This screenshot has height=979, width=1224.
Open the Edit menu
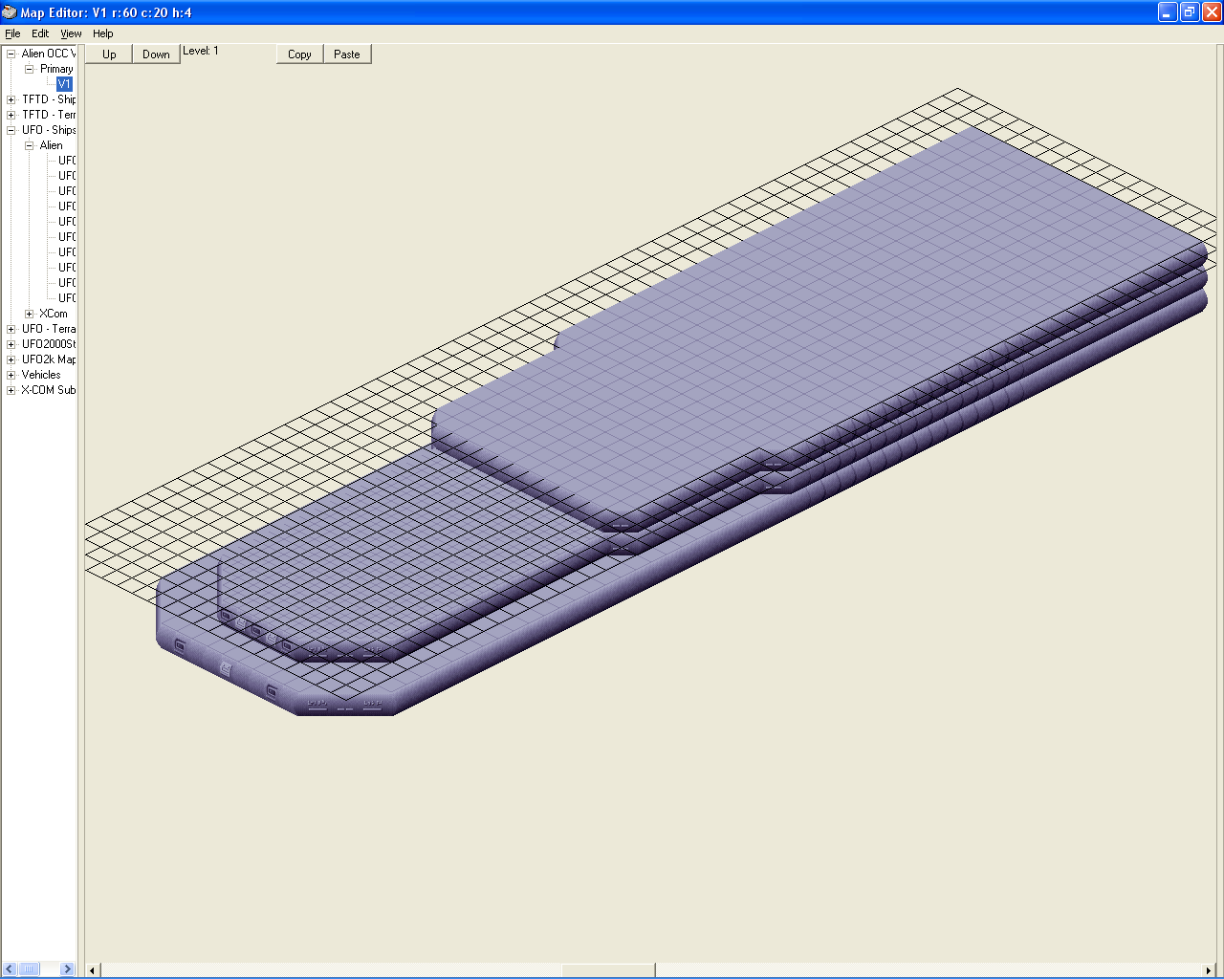click(x=40, y=33)
